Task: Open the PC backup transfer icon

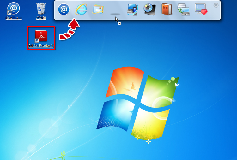Action: (184, 9)
